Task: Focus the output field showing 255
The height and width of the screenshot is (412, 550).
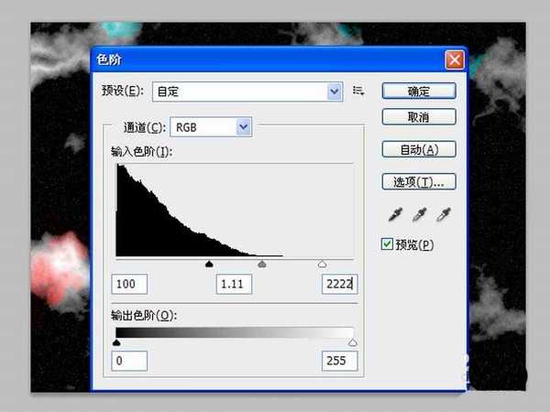Action: pos(339,362)
